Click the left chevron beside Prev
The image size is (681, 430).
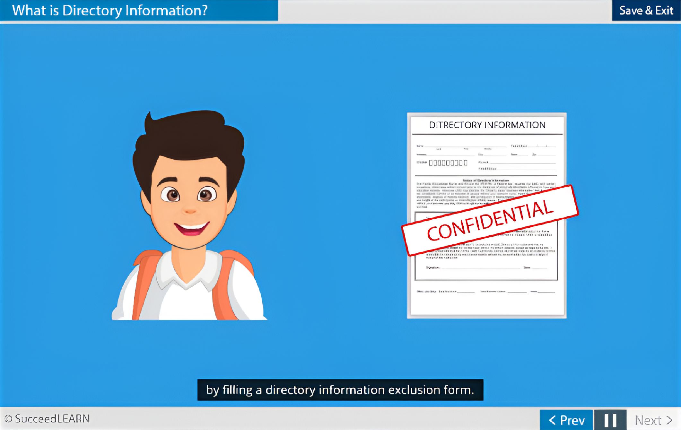(x=552, y=420)
